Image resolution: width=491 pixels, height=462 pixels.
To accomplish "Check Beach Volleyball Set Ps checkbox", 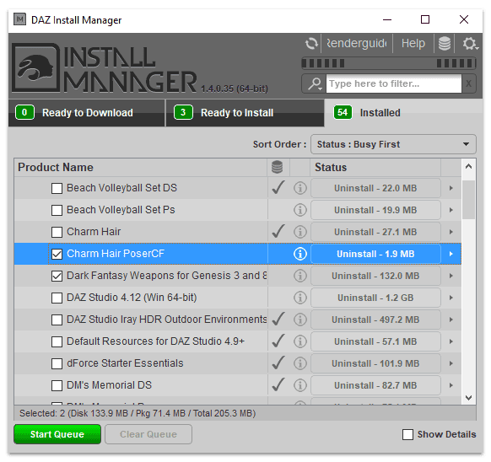I will (57, 210).
